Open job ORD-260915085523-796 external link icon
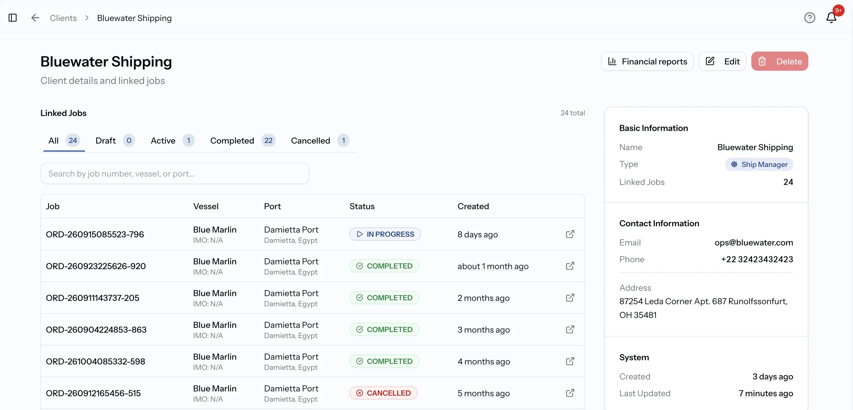The height and width of the screenshot is (410, 853). click(x=570, y=234)
